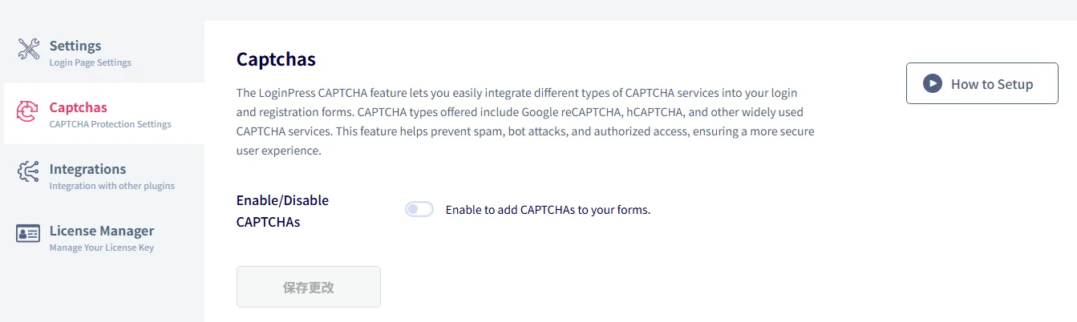The height and width of the screenshot is (322, 1077).
Task: Toggle the Enable/Disable CAPTCHAs switch
Action: 419,210
